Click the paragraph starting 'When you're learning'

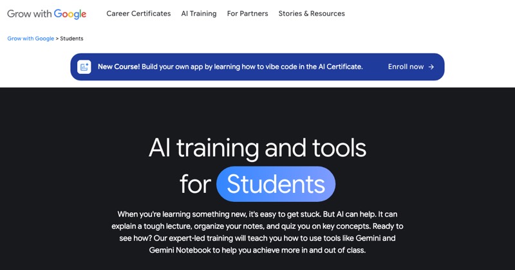click(x=257, y=232)
